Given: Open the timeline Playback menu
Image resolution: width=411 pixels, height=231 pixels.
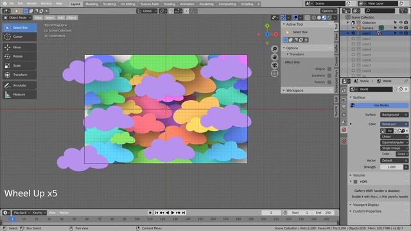Looking at the screenshot, I should (21, 212).
